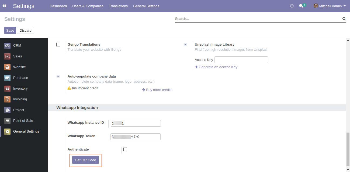Click the Whatsapp Integration section heading

click(x=77, y=108)
